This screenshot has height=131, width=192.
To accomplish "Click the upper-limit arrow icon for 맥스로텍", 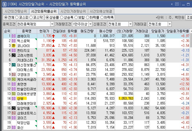I will click(x=53, y=41).
